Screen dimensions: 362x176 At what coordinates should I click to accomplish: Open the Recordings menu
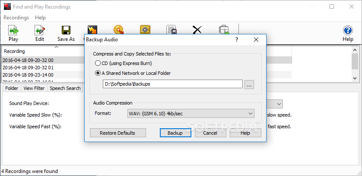[16, 18]
